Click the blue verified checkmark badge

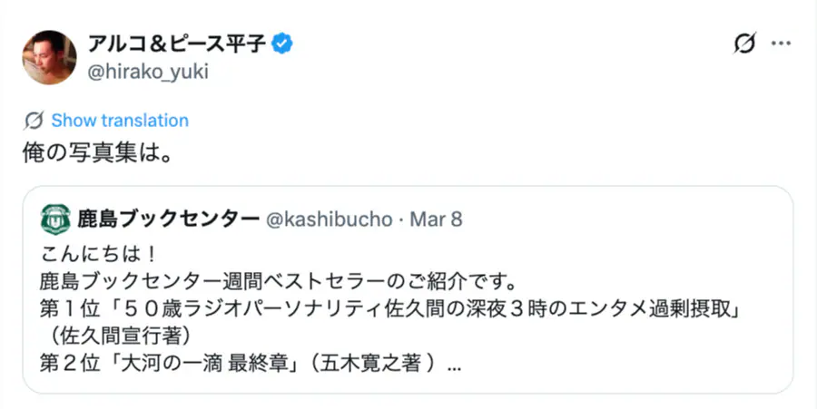pos(283,44)
